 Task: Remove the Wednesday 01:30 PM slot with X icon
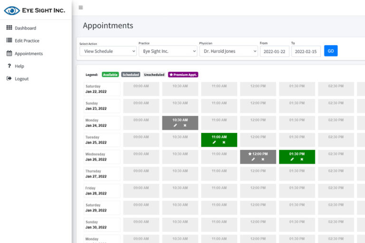[302, 159]
